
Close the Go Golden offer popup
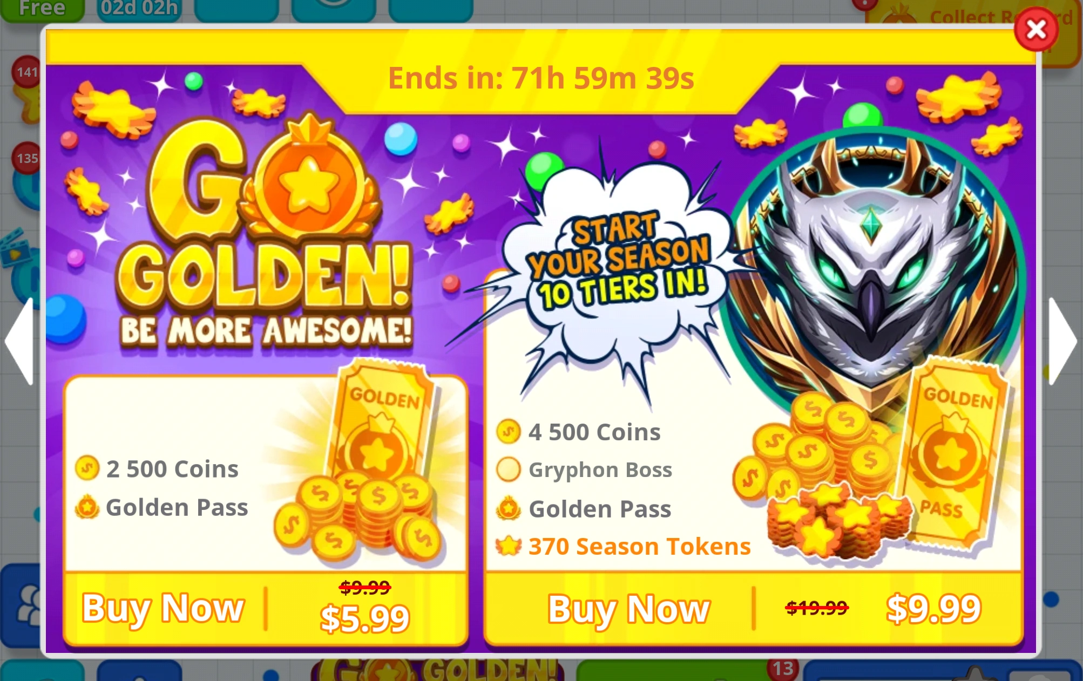pyautogui.click(x=1036, y=30)
